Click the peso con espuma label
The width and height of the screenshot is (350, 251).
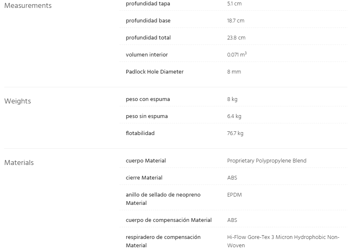pyautogui.click(x=148, y=99)
